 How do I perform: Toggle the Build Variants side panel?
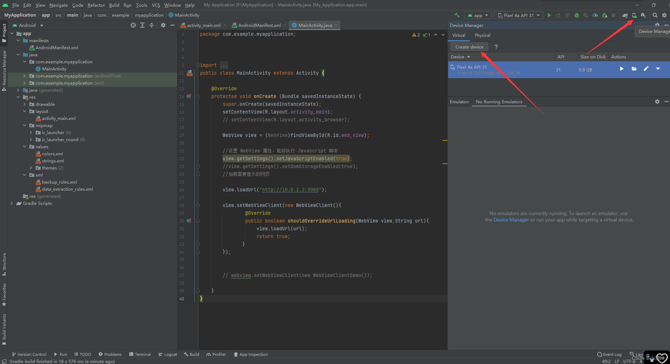pyautogui.click(x=4, y=328)
